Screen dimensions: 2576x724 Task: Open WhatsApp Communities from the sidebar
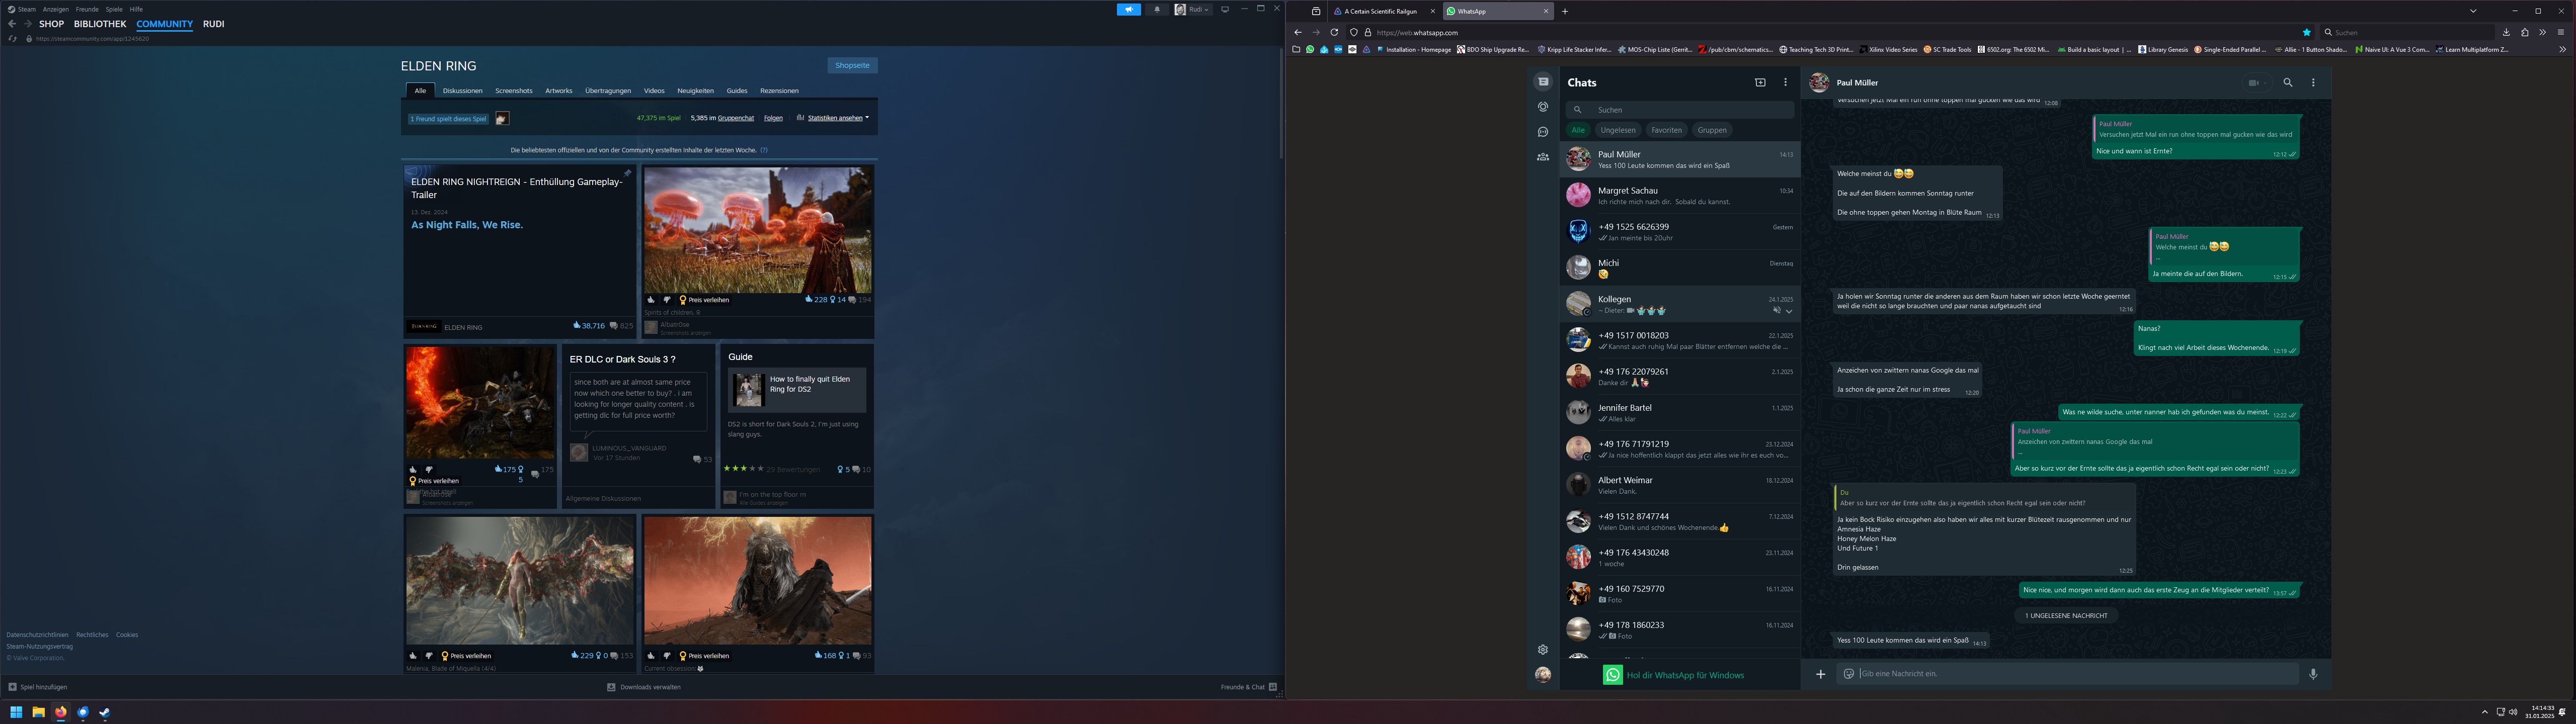[x=1543, y=157]
